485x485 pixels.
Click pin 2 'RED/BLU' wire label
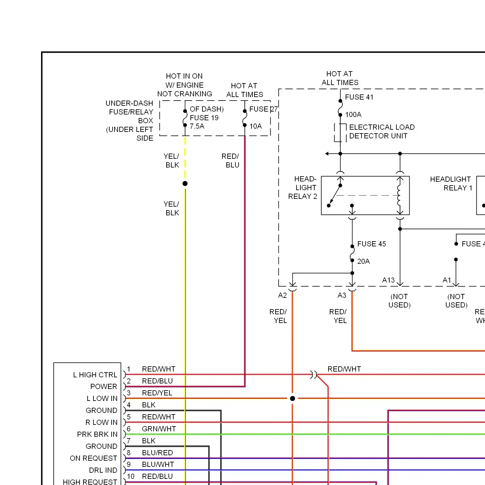tap(157, 381)
